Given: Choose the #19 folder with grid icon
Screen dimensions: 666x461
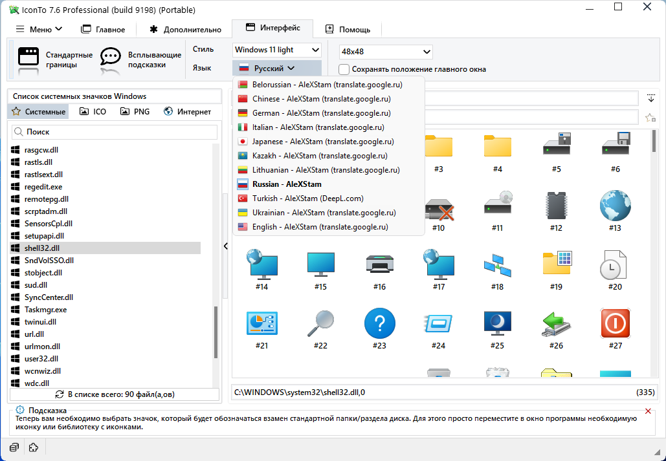Looking at the screenshot, I should (x=557, y=263).
